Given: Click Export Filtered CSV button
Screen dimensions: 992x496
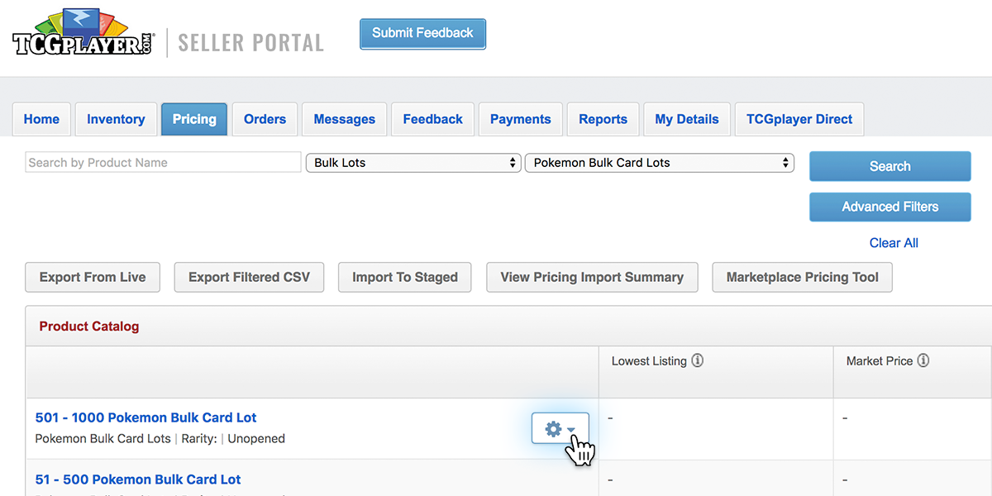Looking at the screenshot, I should coord(249,277).
